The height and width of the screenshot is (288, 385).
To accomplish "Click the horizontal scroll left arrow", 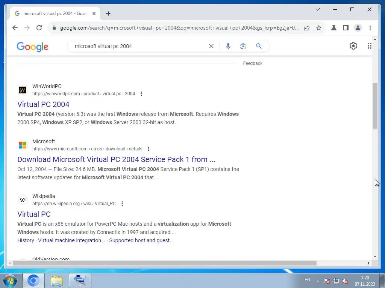I will tap(9, 263).
